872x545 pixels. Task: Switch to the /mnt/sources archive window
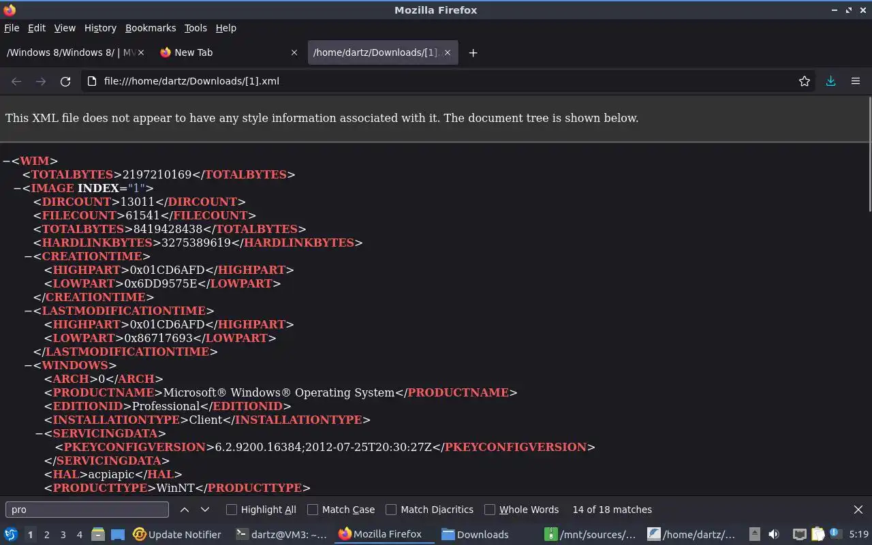[591, 535]
